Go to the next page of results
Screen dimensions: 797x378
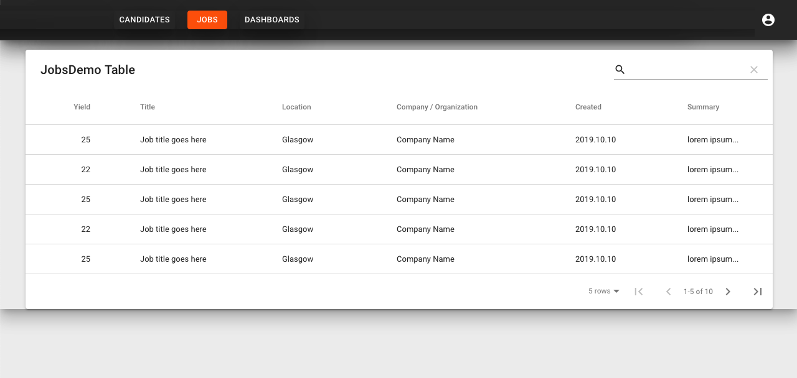[x=728, y=292]
